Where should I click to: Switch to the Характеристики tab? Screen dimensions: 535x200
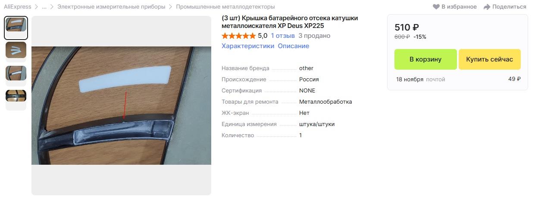[248, 46]
